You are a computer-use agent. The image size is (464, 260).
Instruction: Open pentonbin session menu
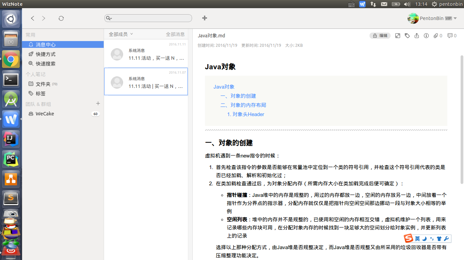point(447,4)
